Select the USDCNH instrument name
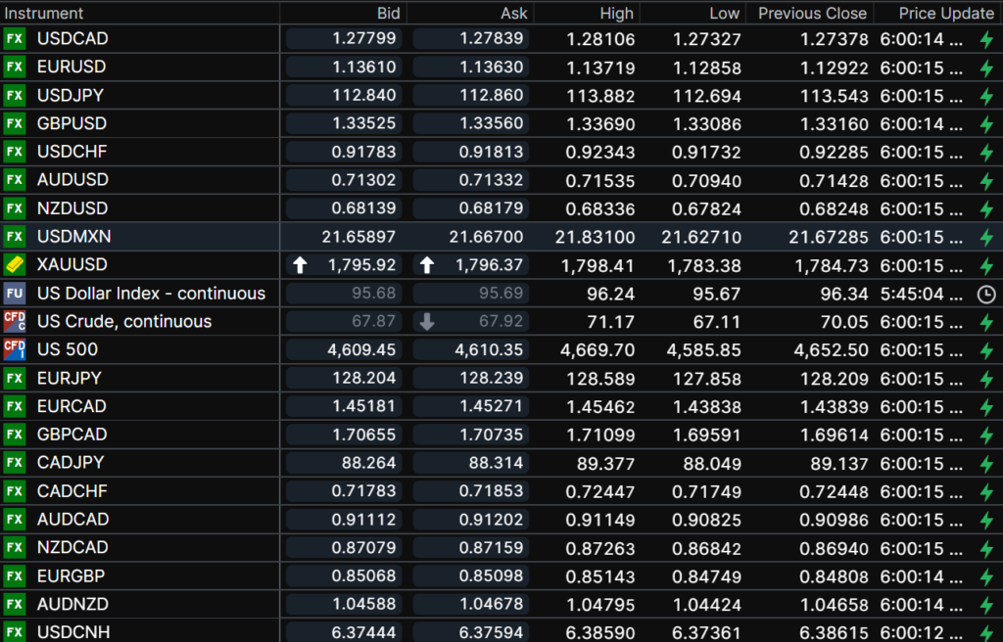The width and height of the screenshot is (1003, 642). point(73,632)
